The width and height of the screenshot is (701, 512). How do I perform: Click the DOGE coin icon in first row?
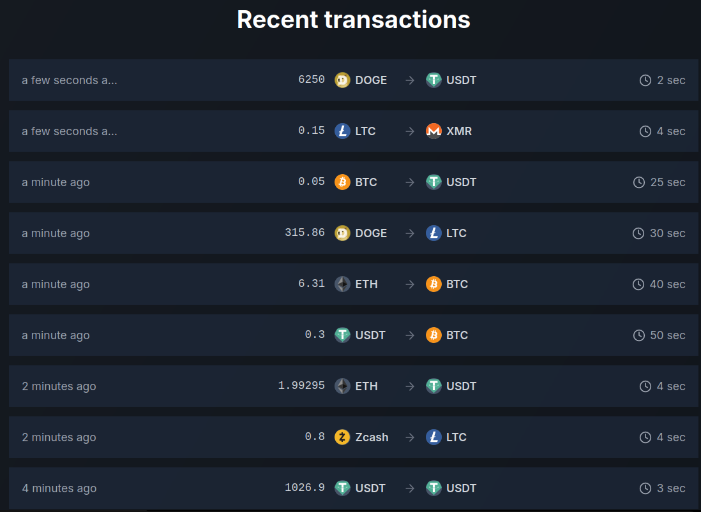[x=342, y=80]
